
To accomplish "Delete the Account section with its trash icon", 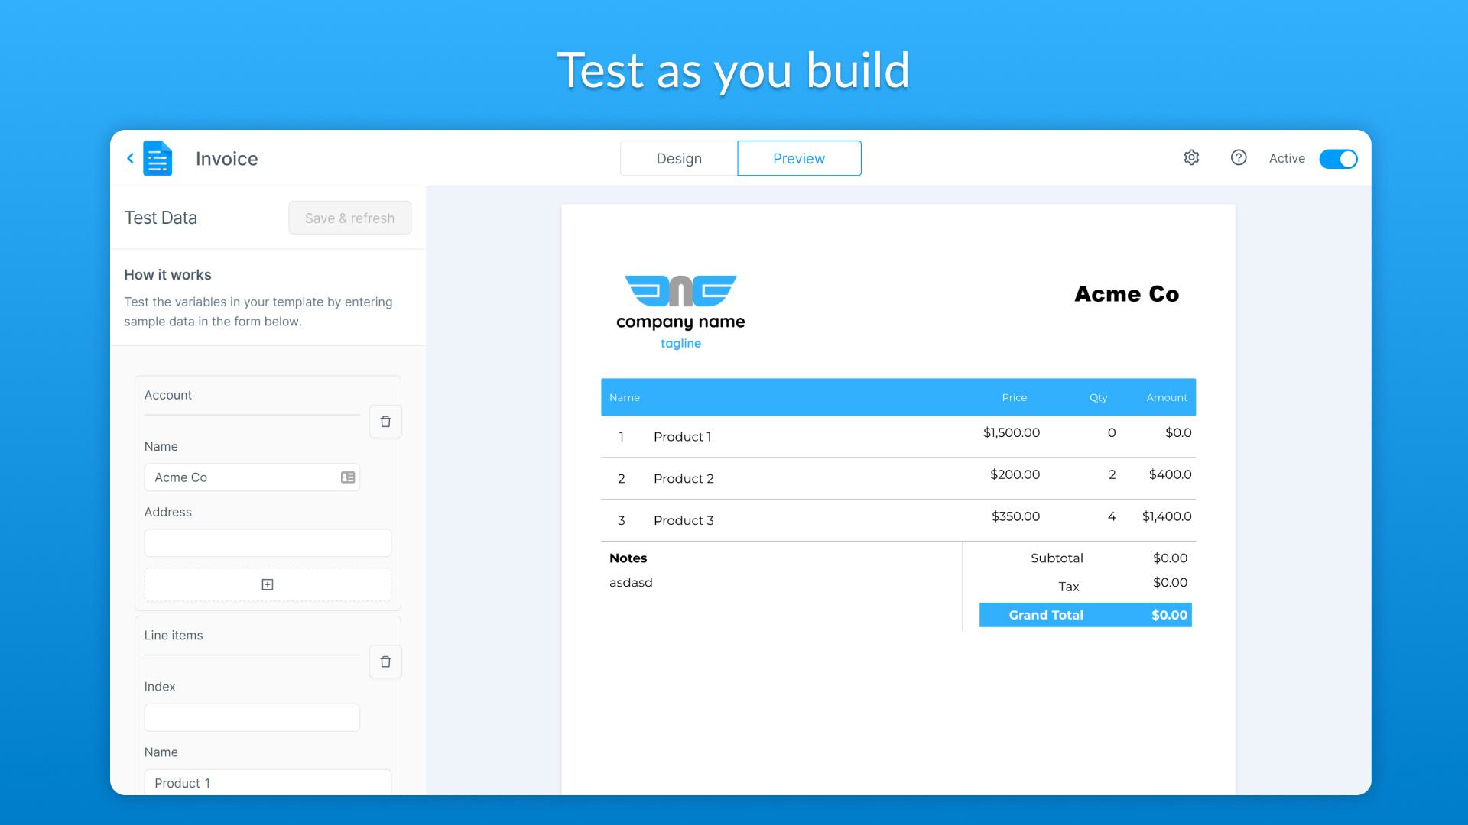I will [x=385, y=421].
